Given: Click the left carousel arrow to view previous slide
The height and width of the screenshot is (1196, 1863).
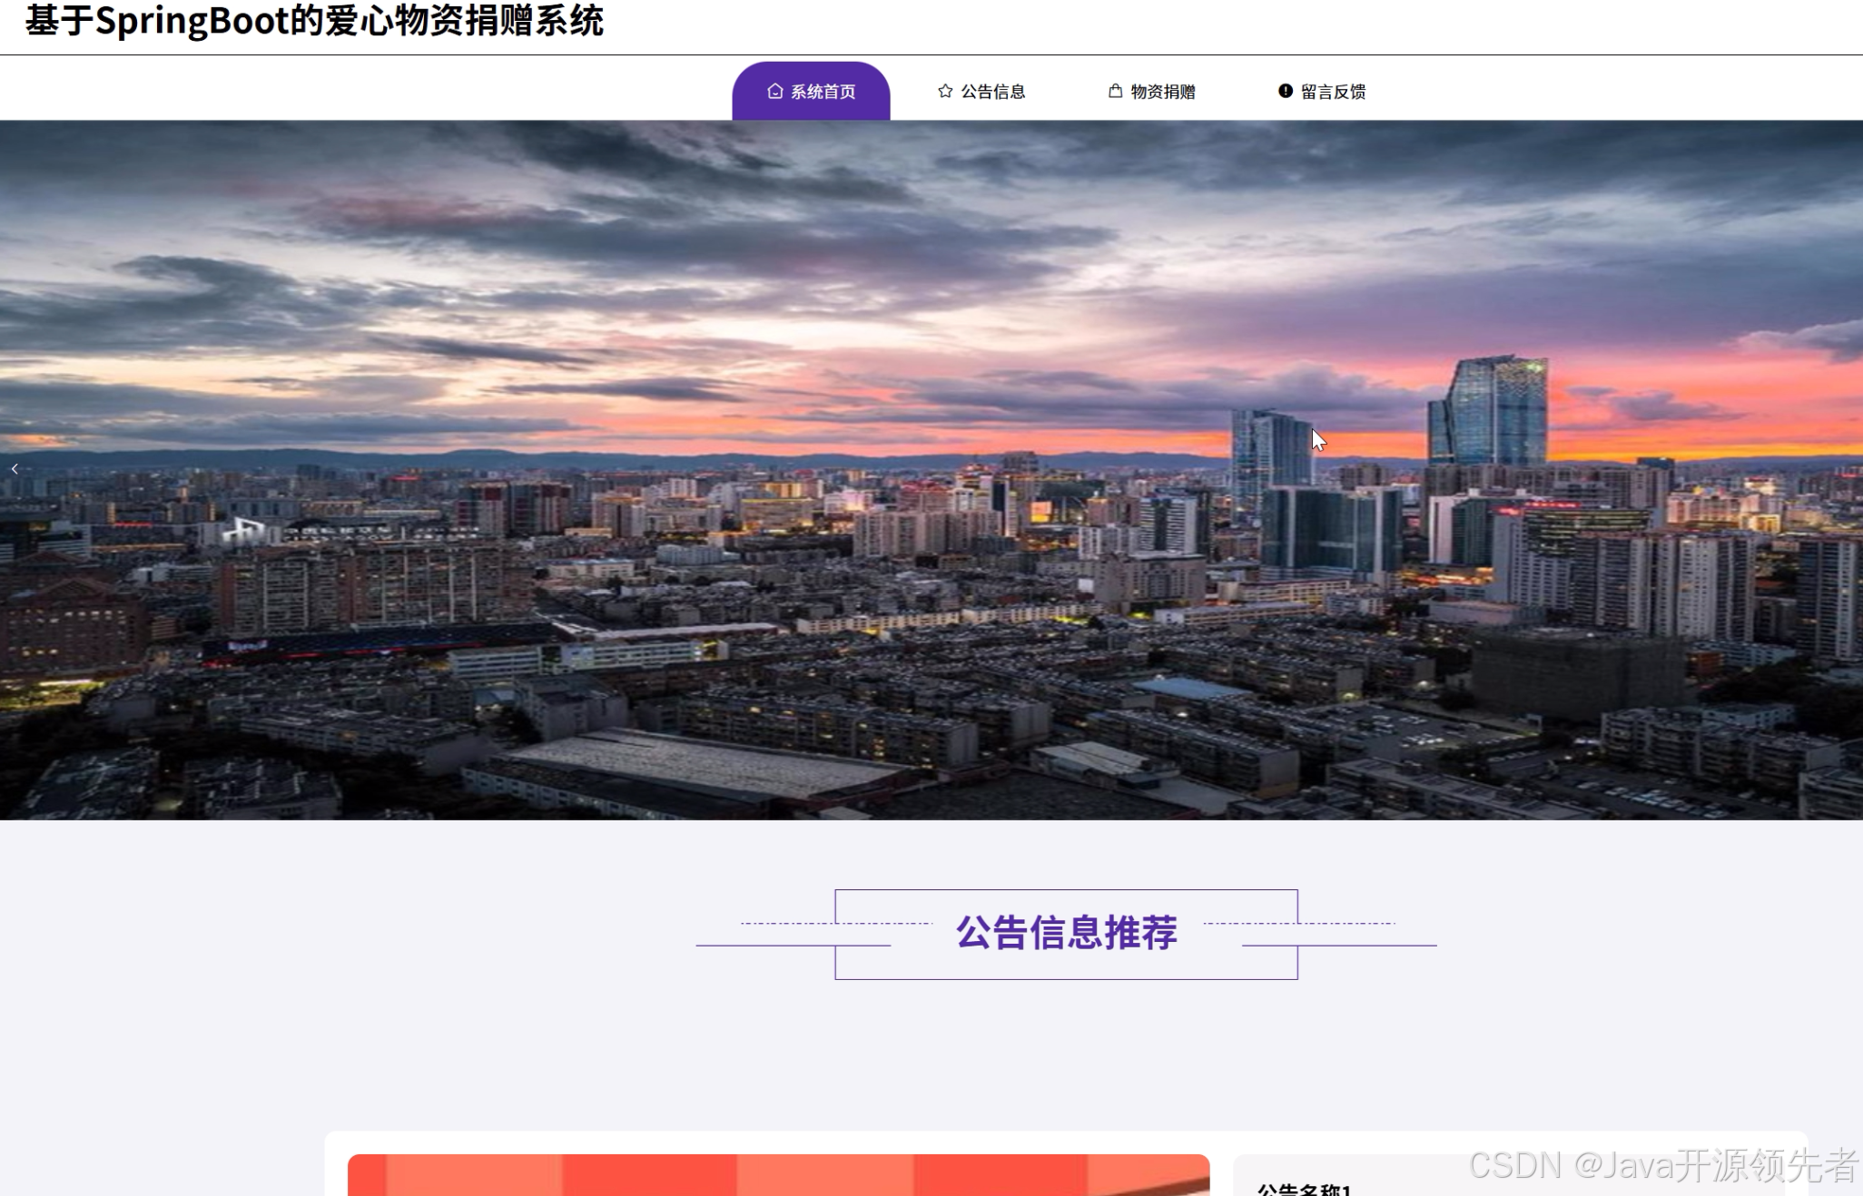Looking at the screenshot, I should 15,468.
